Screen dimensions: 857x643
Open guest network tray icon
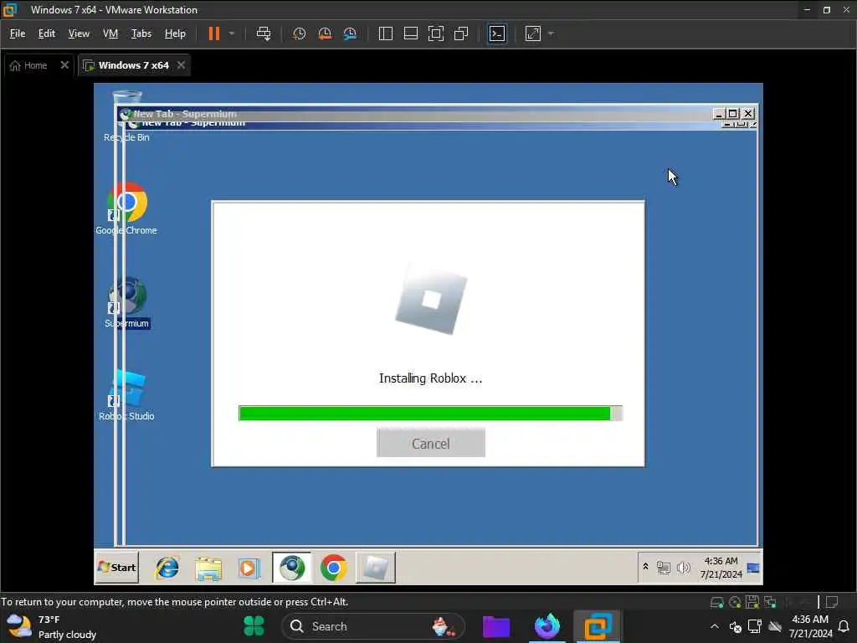664,568
